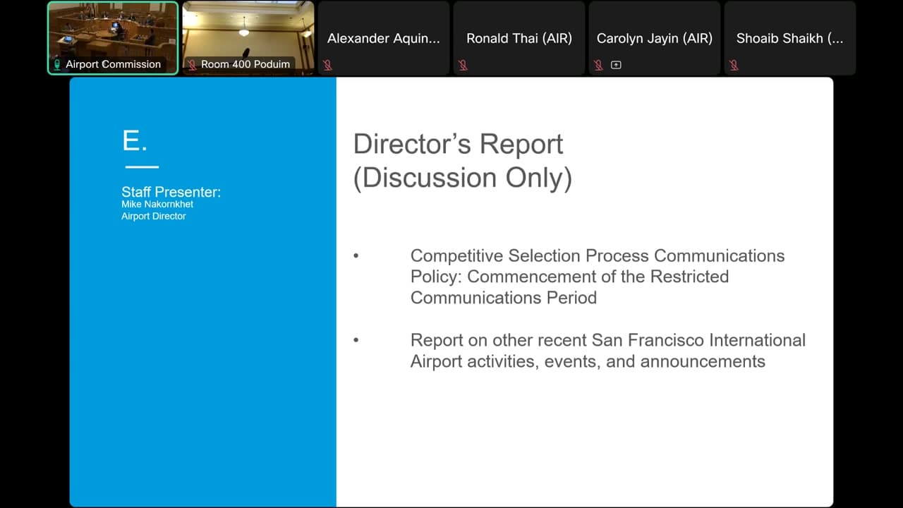This screenshot has width=903, height=508.
Task: Click the "Director's Report" slide title
Action: pos(458,144)
